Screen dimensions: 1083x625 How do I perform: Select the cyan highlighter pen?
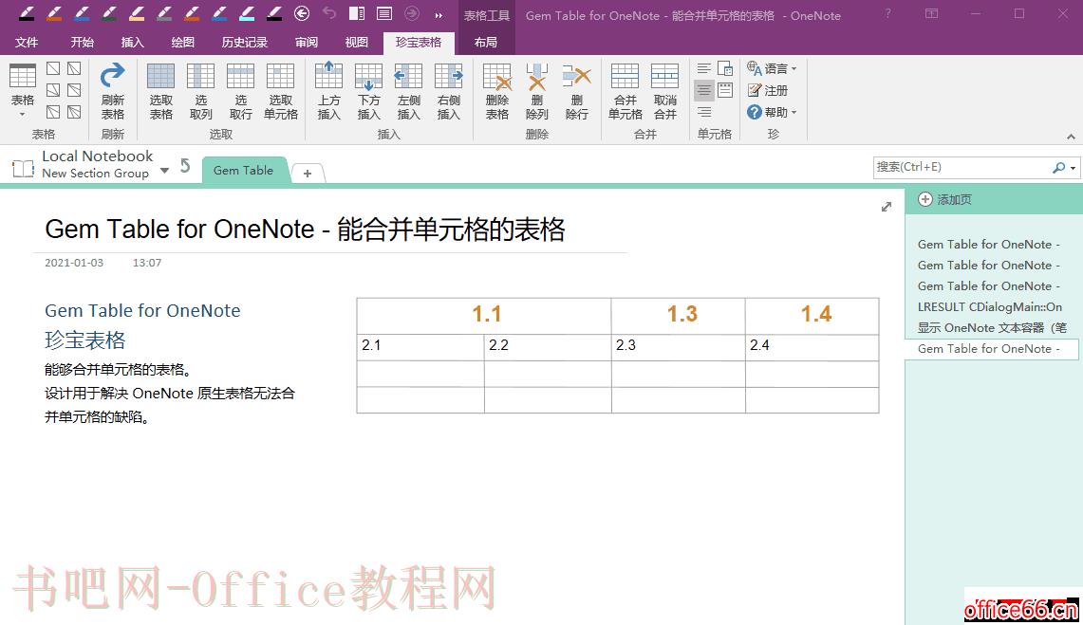pos(247,13)
